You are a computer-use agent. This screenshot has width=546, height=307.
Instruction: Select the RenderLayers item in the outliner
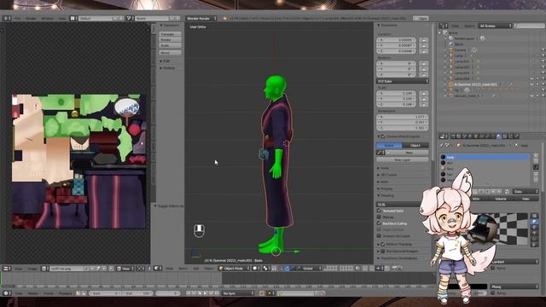click(x=464, y=38)
